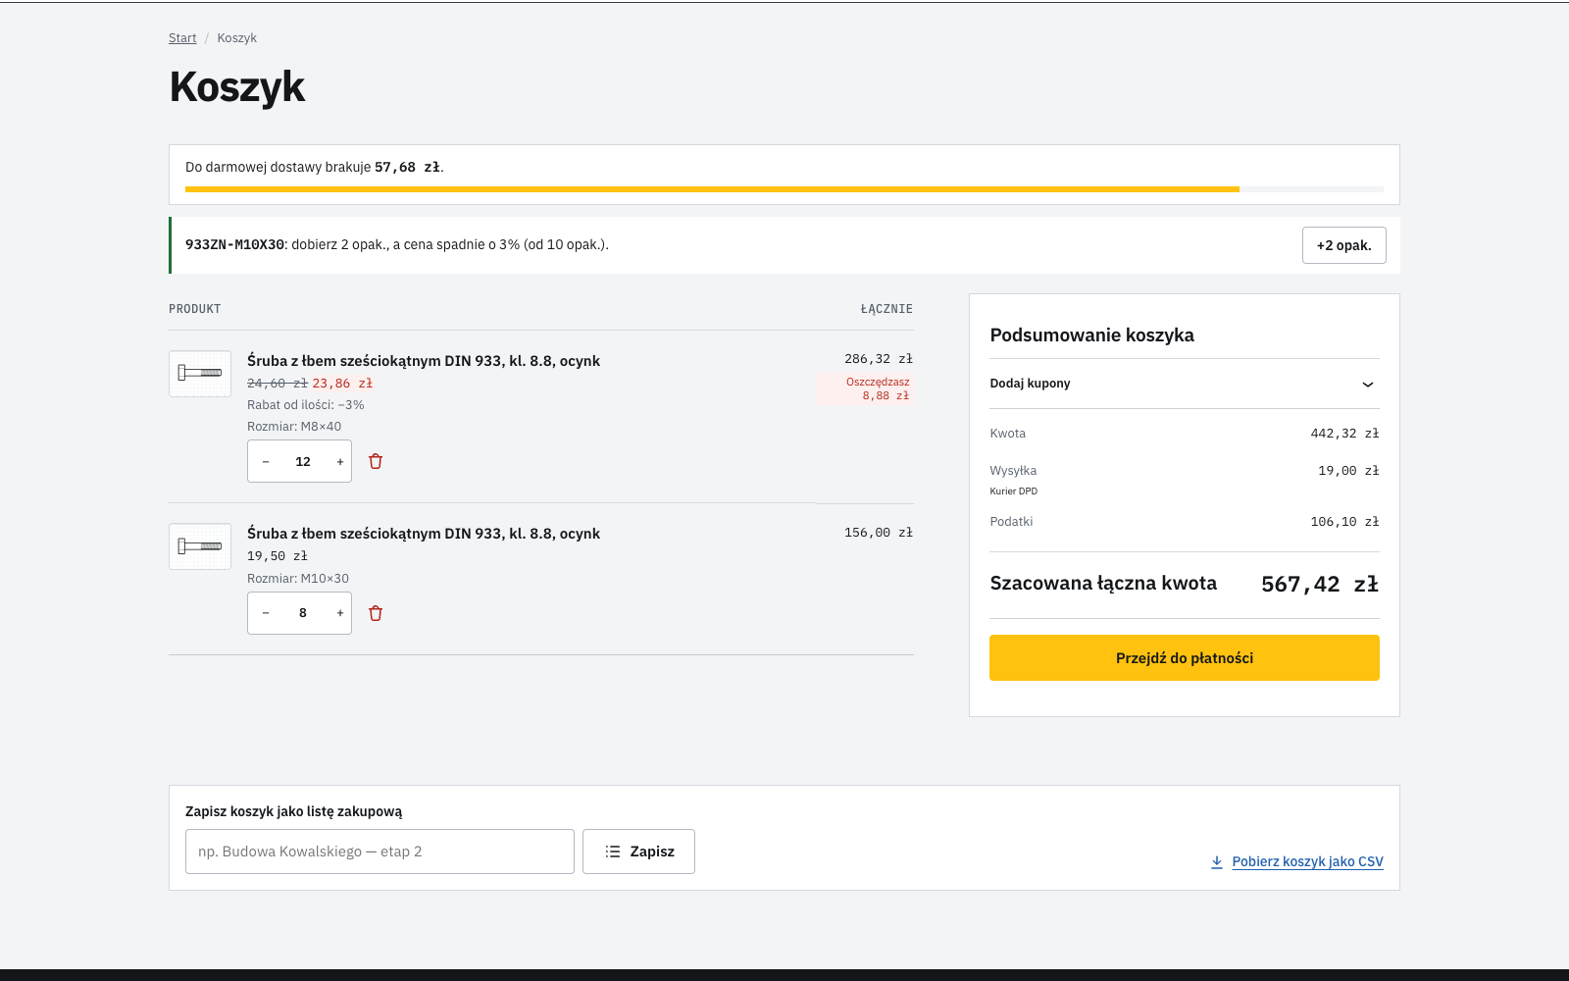Go to Start breadcrumb link

pyautogui.click(x=182, y=38)
